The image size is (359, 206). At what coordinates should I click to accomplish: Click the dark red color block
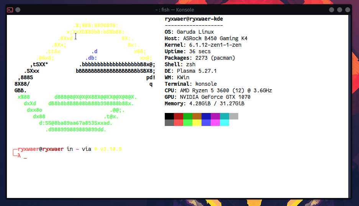[179, 116]
